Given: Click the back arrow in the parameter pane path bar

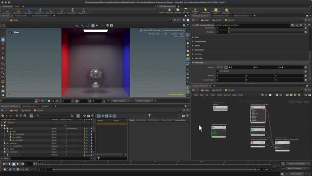Looking at the screenshot, I should (193, 20).
